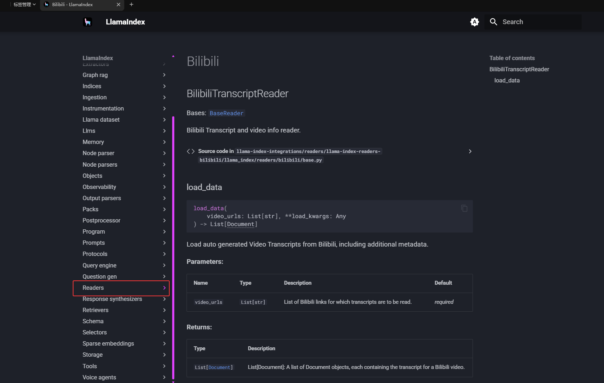The image size is (604, 383).
Task: Open the Output parsers menu item
Action: [102, 198]
